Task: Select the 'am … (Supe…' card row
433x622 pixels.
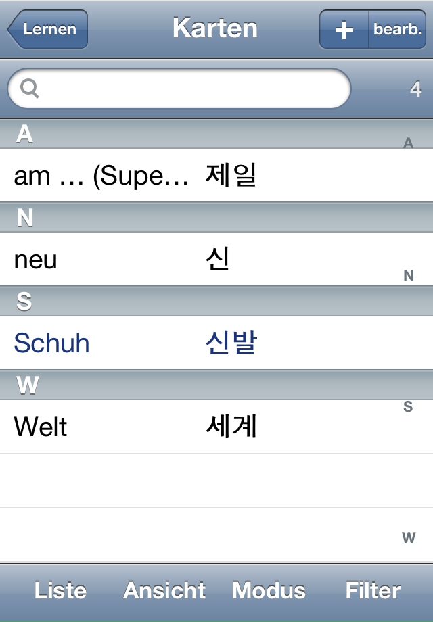Action: 101,176
